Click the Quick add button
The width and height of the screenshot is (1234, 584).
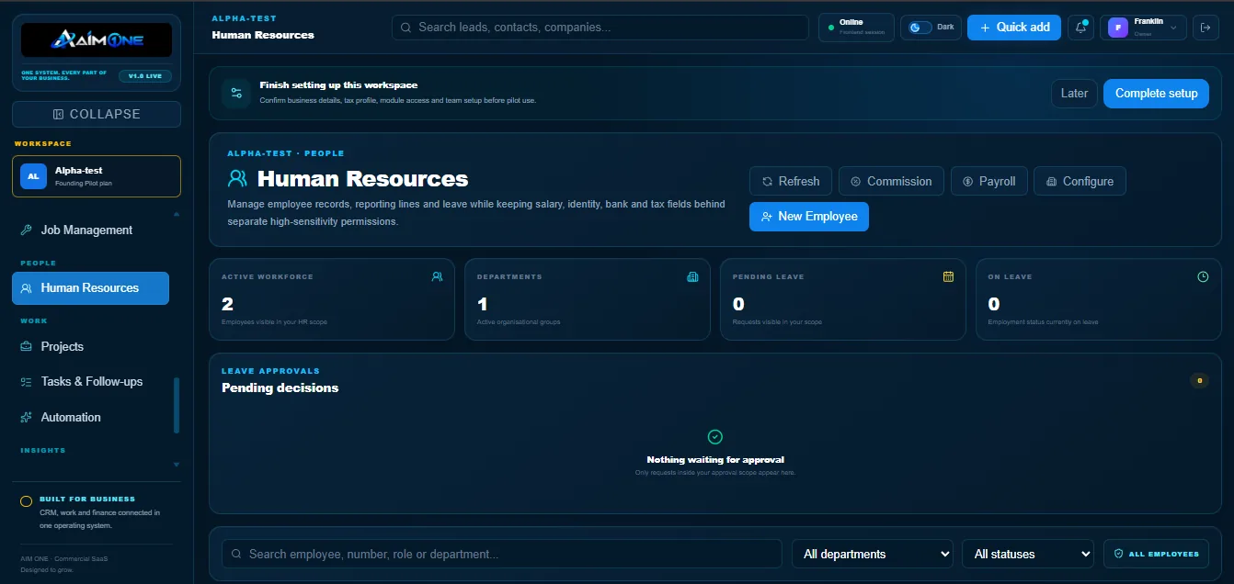(x=1014, y=28)
